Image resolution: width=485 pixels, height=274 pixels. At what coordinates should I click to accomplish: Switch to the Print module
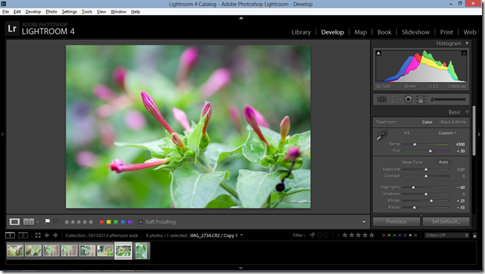pyautogui.click(x=447, y=32)
